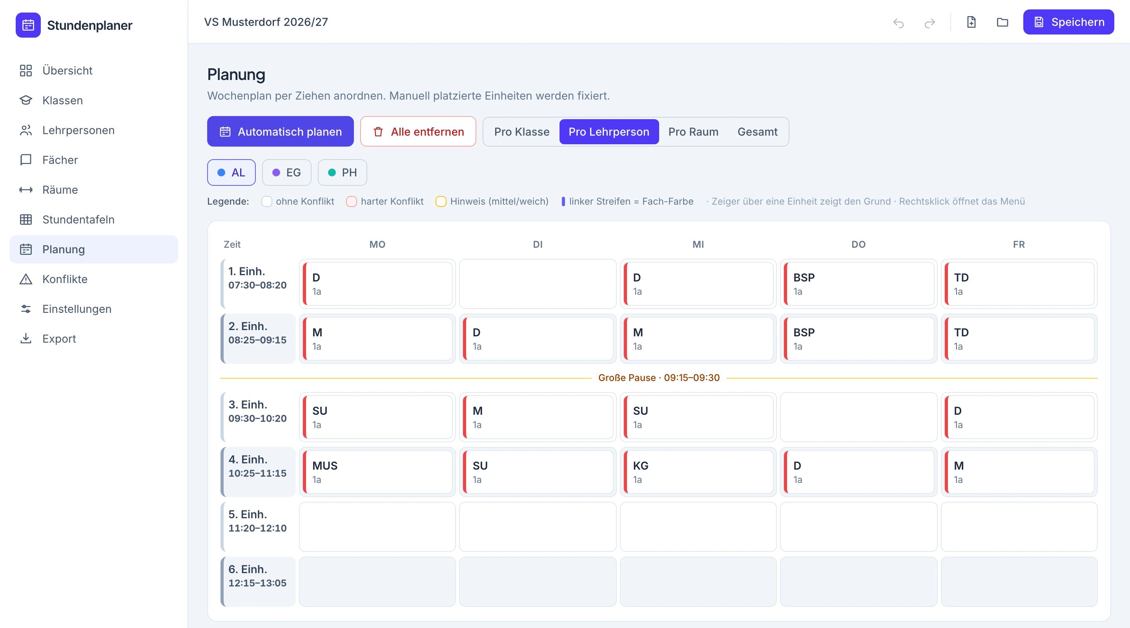The height and width of the screenshot is (628, 1130).
Task: Switch to Pro Klasse view
Action: pyautogui.click(x=521, y=132)
